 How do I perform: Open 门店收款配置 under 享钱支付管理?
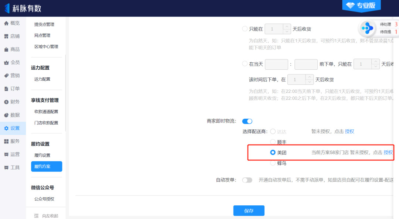tap(46, 123)
